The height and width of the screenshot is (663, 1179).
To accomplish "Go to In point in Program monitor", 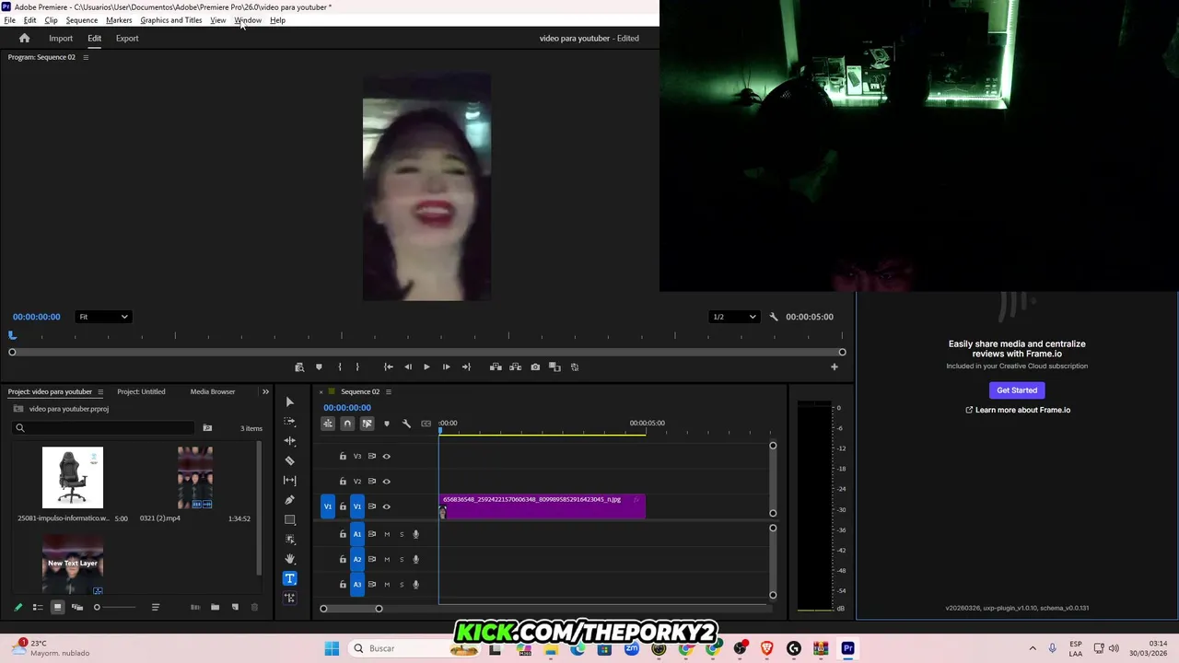I will pos(388,367).
